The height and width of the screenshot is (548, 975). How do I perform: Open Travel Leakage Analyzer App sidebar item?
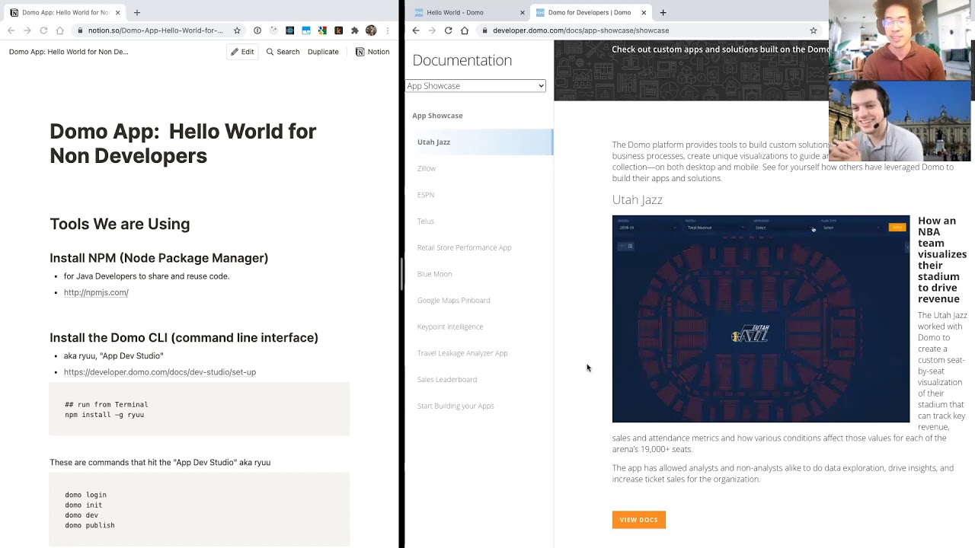[x=462, y=353]
